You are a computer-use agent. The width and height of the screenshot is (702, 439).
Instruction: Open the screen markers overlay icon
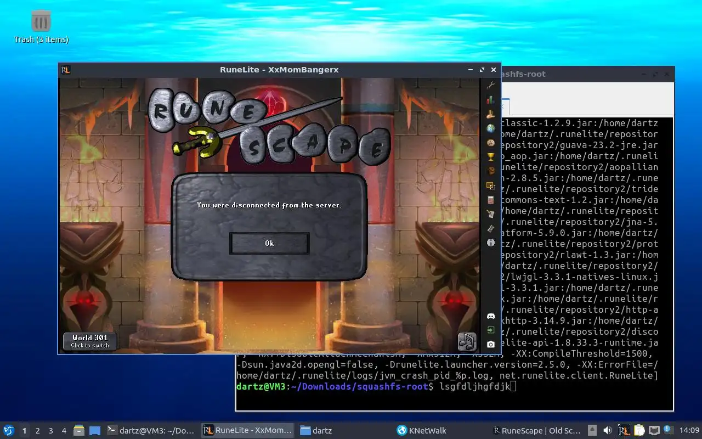[x=491, y=185]
